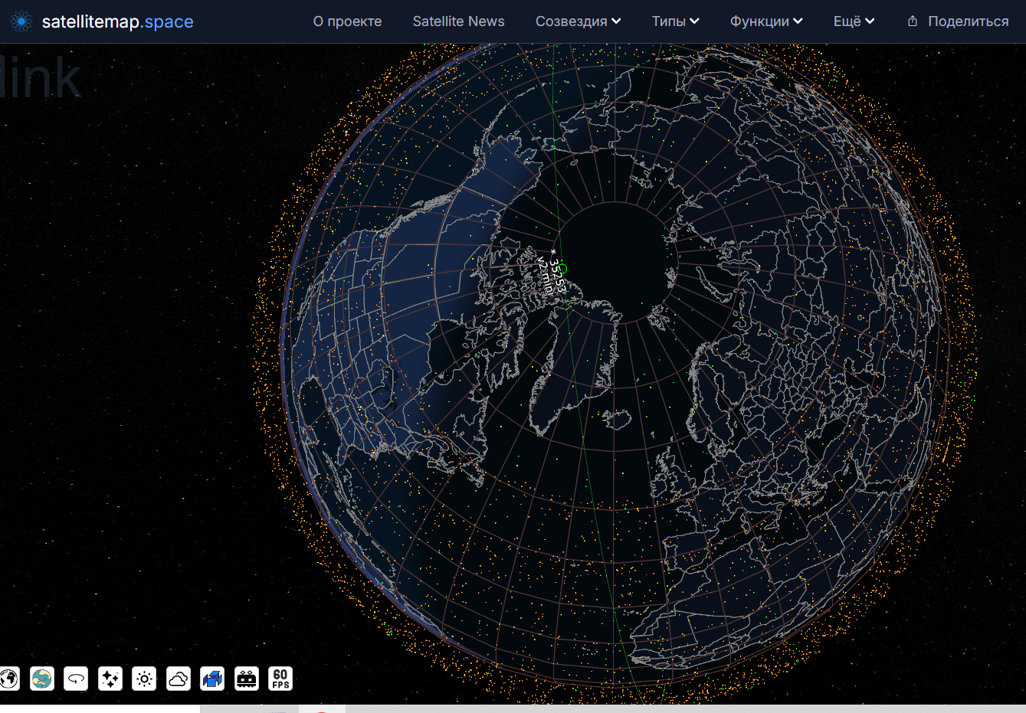Click the 60 FPS indicator button
Image resolution: width=1026 pixels, height=713 pixels.
(280, 679)
